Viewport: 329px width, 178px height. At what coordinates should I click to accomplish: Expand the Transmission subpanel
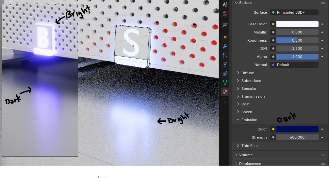[x=238, y=96]
